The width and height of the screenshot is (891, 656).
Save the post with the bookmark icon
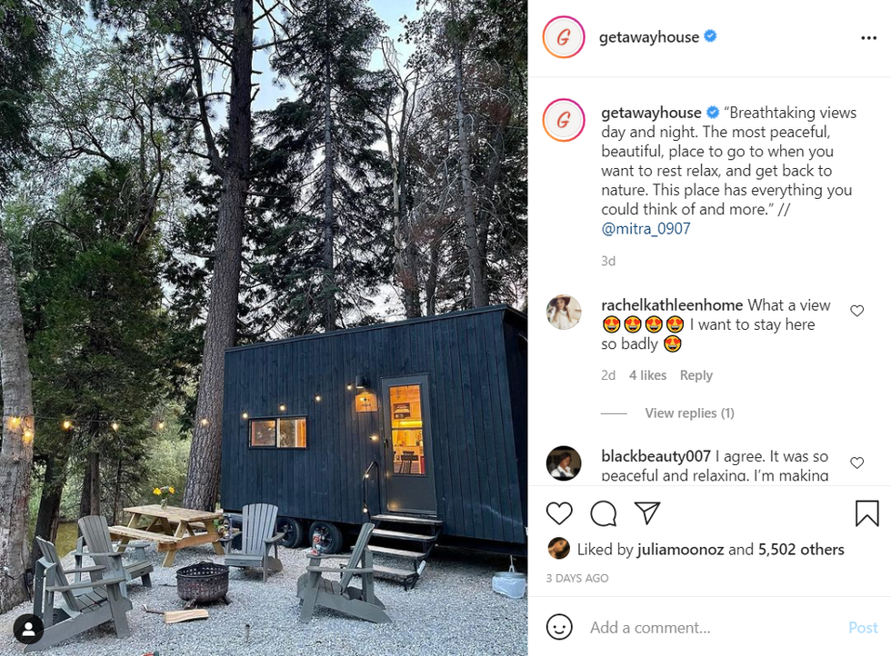866,512
